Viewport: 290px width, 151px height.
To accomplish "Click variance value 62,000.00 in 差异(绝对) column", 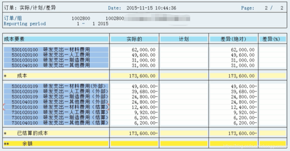I will (243, 50).
